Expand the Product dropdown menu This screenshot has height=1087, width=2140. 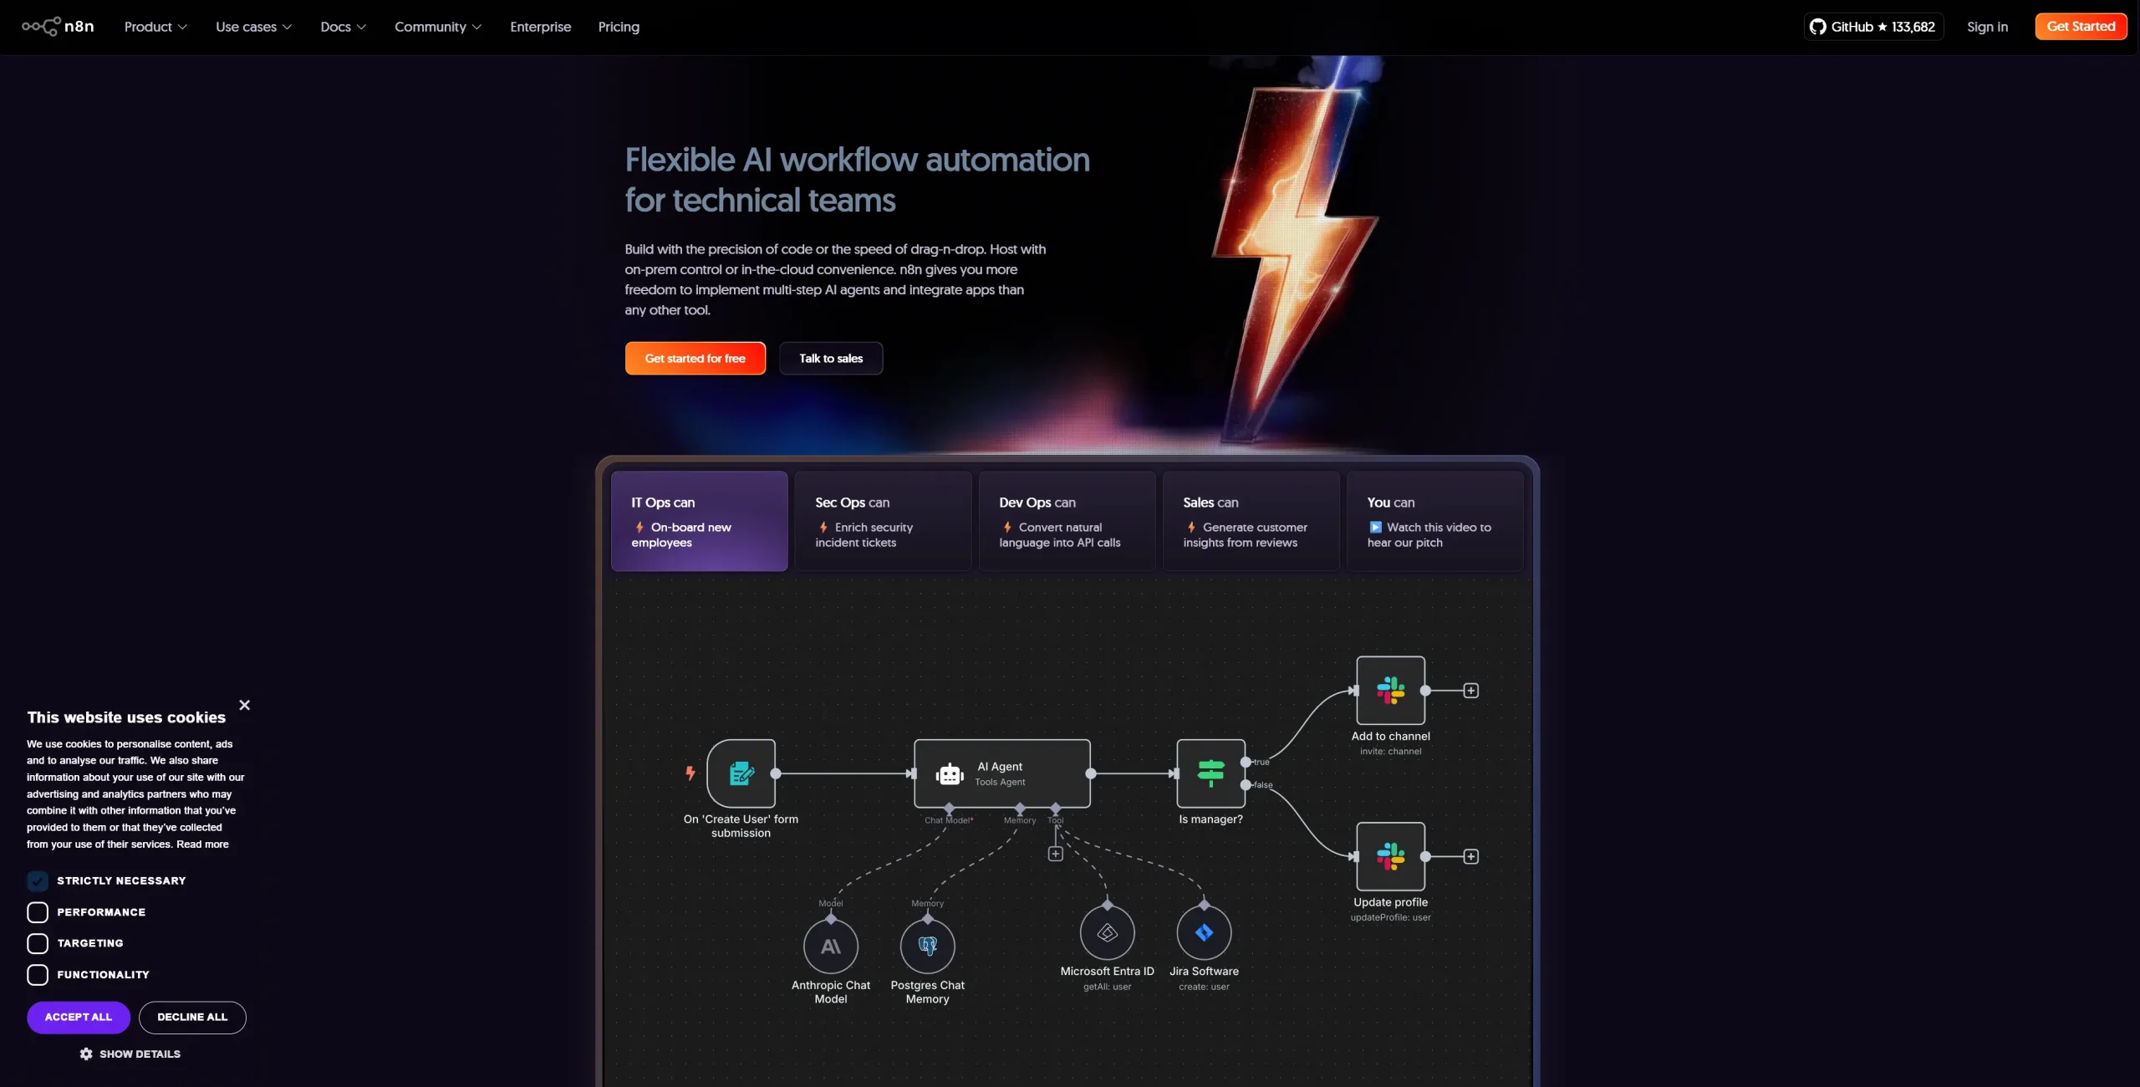coord(155,27)
